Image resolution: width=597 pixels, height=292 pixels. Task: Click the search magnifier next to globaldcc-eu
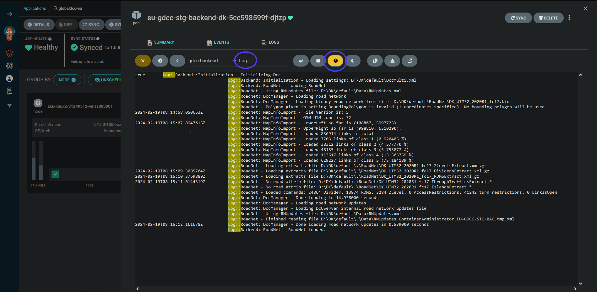[56, 8]
